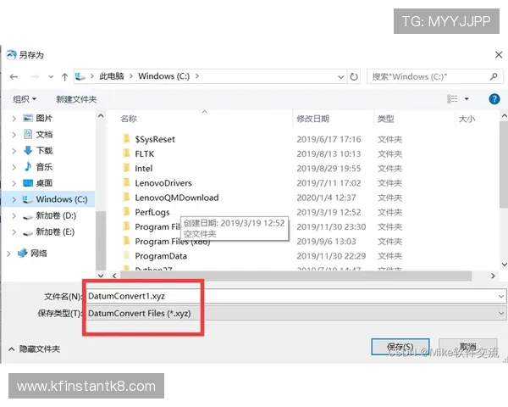508x407 pixels.
Task: Open the help question mark icon
Action: click(494, 99)
